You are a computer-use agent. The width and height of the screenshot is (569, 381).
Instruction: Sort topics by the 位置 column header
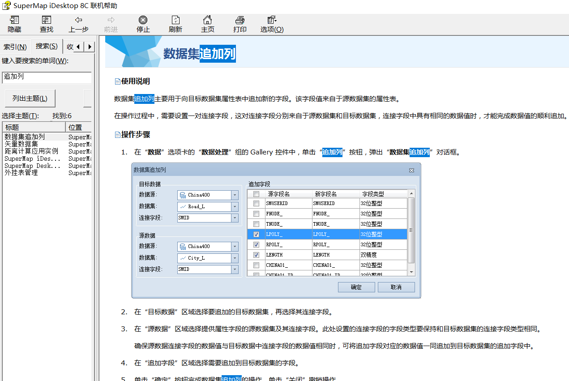(x=79, y=127)
